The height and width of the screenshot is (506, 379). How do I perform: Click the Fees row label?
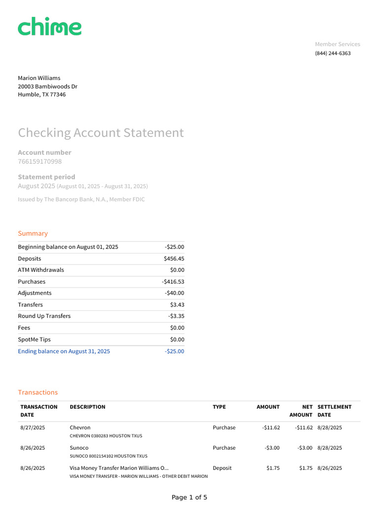point(24,328)
